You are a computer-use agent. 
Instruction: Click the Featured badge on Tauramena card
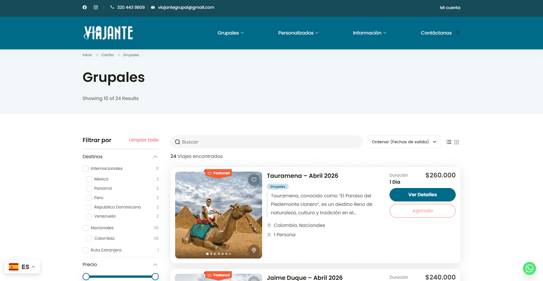point(218,173)
